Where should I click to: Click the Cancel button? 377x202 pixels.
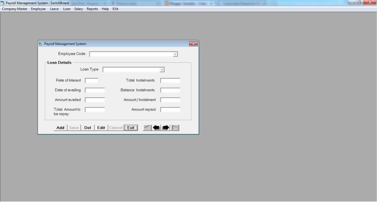tap(116, 128)
